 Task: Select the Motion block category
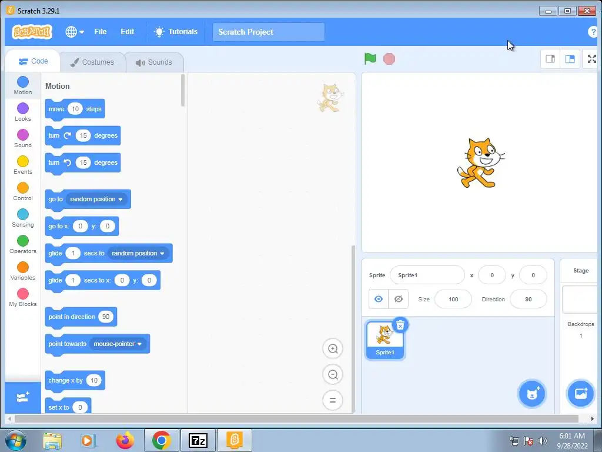[x=23, y=85]
